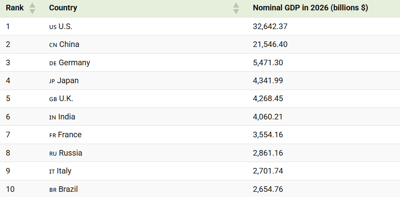Viewport: 400px width, 197px height.
Task: Click the U.S. GDP value 32,642.37
Action: pos(270,26)
